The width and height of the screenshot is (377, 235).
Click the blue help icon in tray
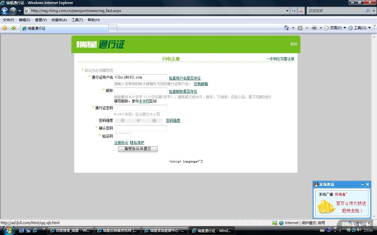(329, 230)
